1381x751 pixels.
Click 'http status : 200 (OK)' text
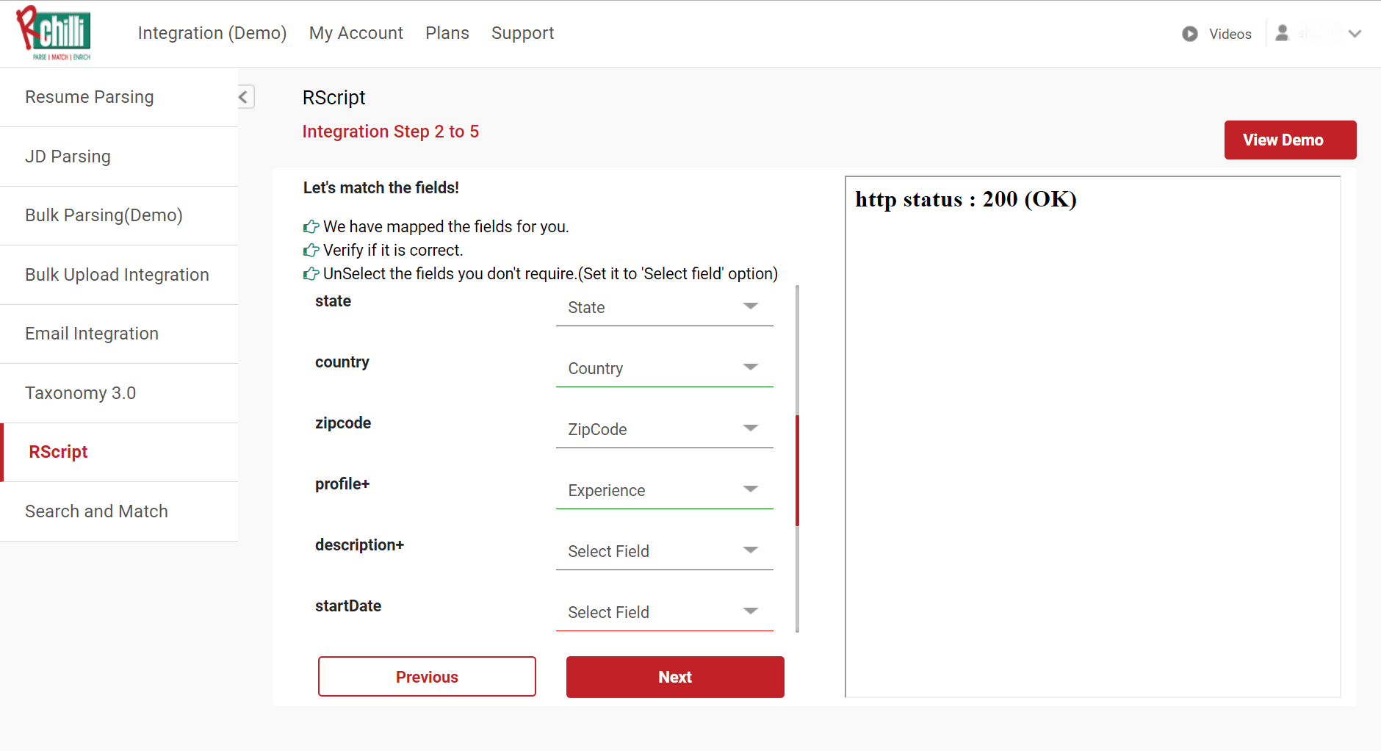pyautogui.click(x=966, y=199)
